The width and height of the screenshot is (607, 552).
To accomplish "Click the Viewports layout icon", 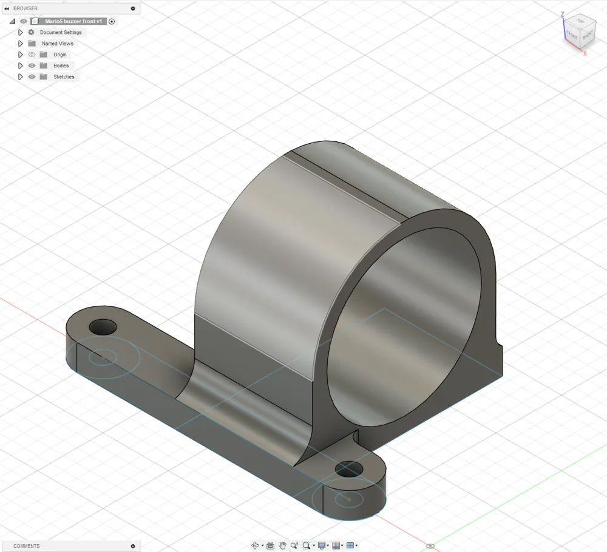I will pos(350,545).
